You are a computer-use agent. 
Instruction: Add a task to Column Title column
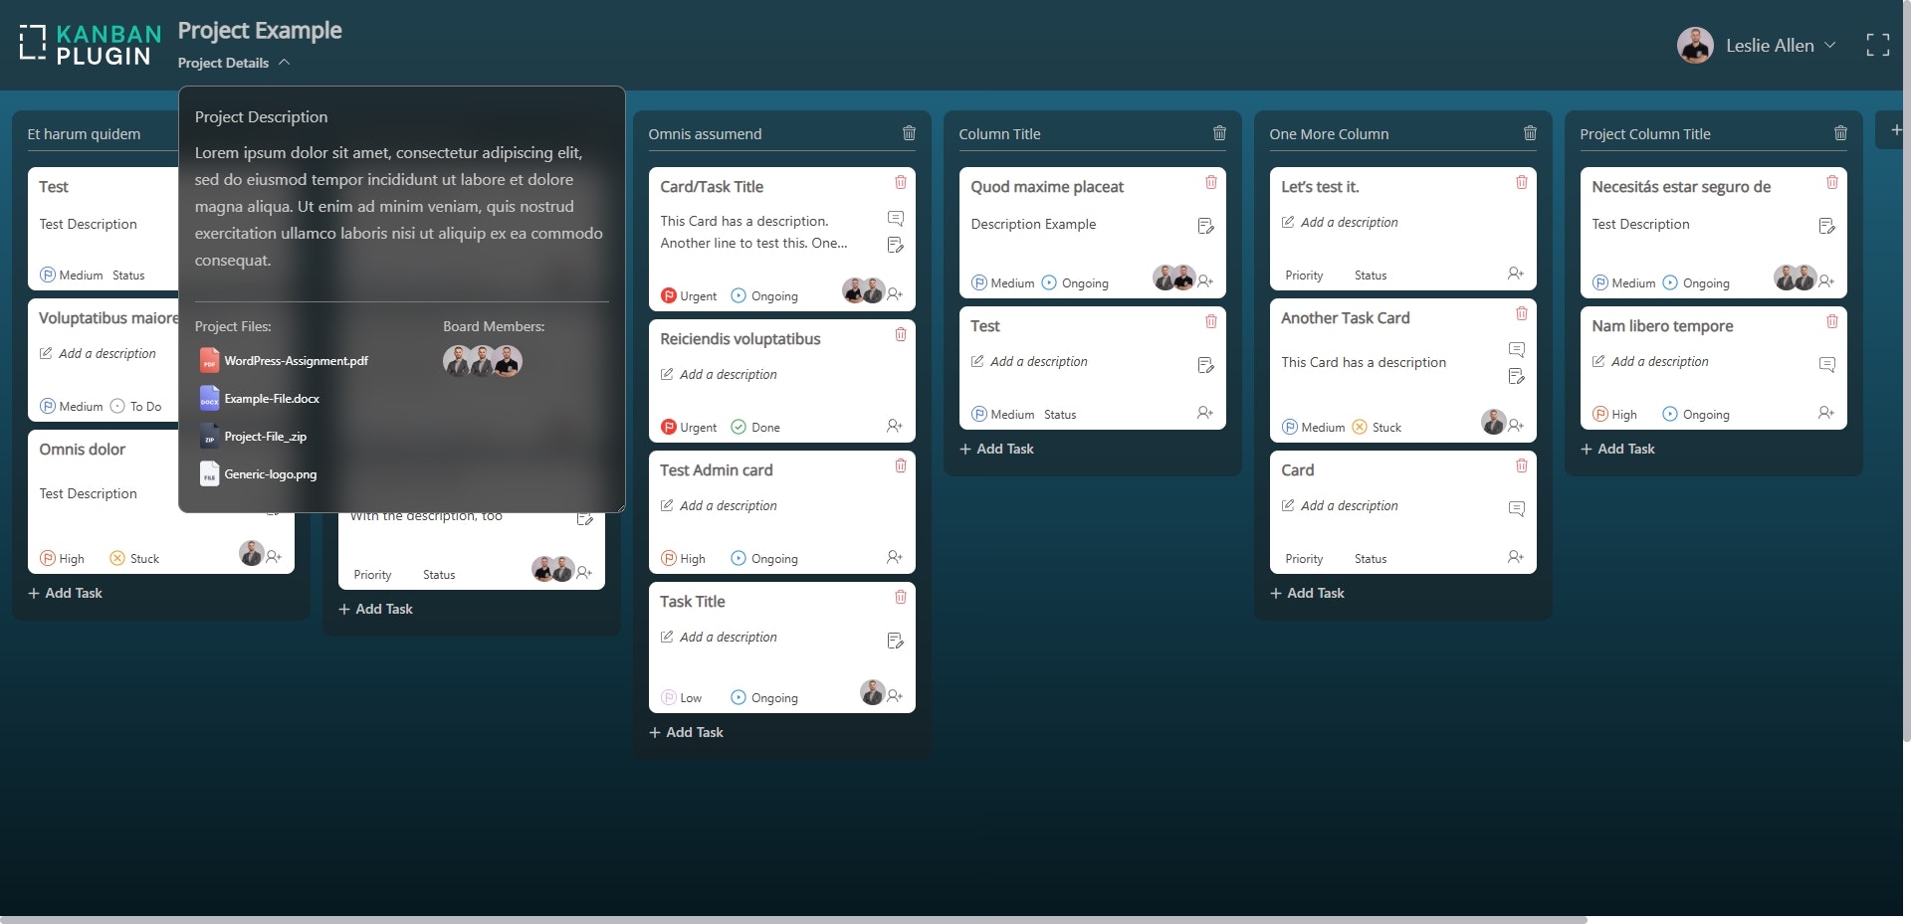click(x=995, y=449)
